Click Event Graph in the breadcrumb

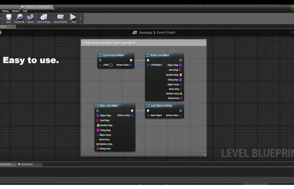(x=166, y=32)
